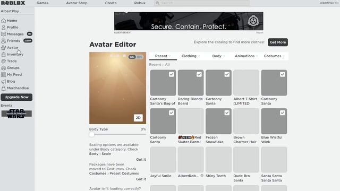The width and height of the screenshot is (340, 191).
Task: Open the Robux menu
Action: [140, 3]
